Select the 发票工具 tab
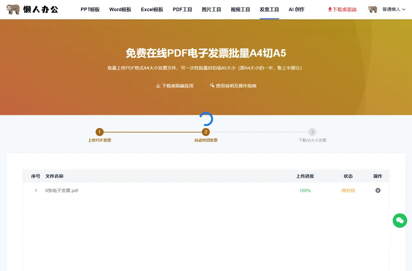412x271 pixels. pos(269,9)
